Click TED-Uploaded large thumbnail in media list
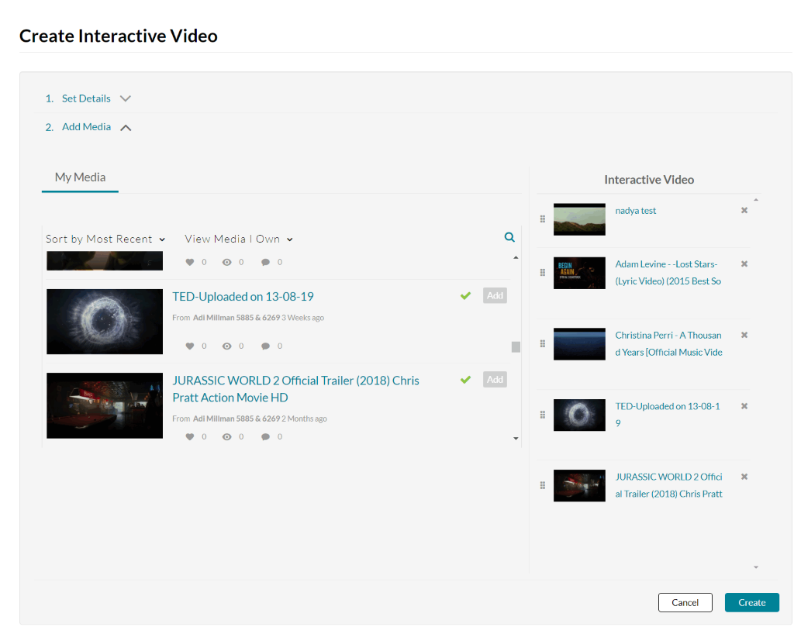This screenshot has width=794, height=627. pos(105,322)
